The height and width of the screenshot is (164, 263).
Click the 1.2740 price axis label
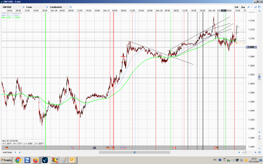tap(251, 21)
